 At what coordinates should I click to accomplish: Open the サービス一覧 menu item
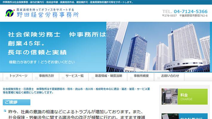coord(74,76)
